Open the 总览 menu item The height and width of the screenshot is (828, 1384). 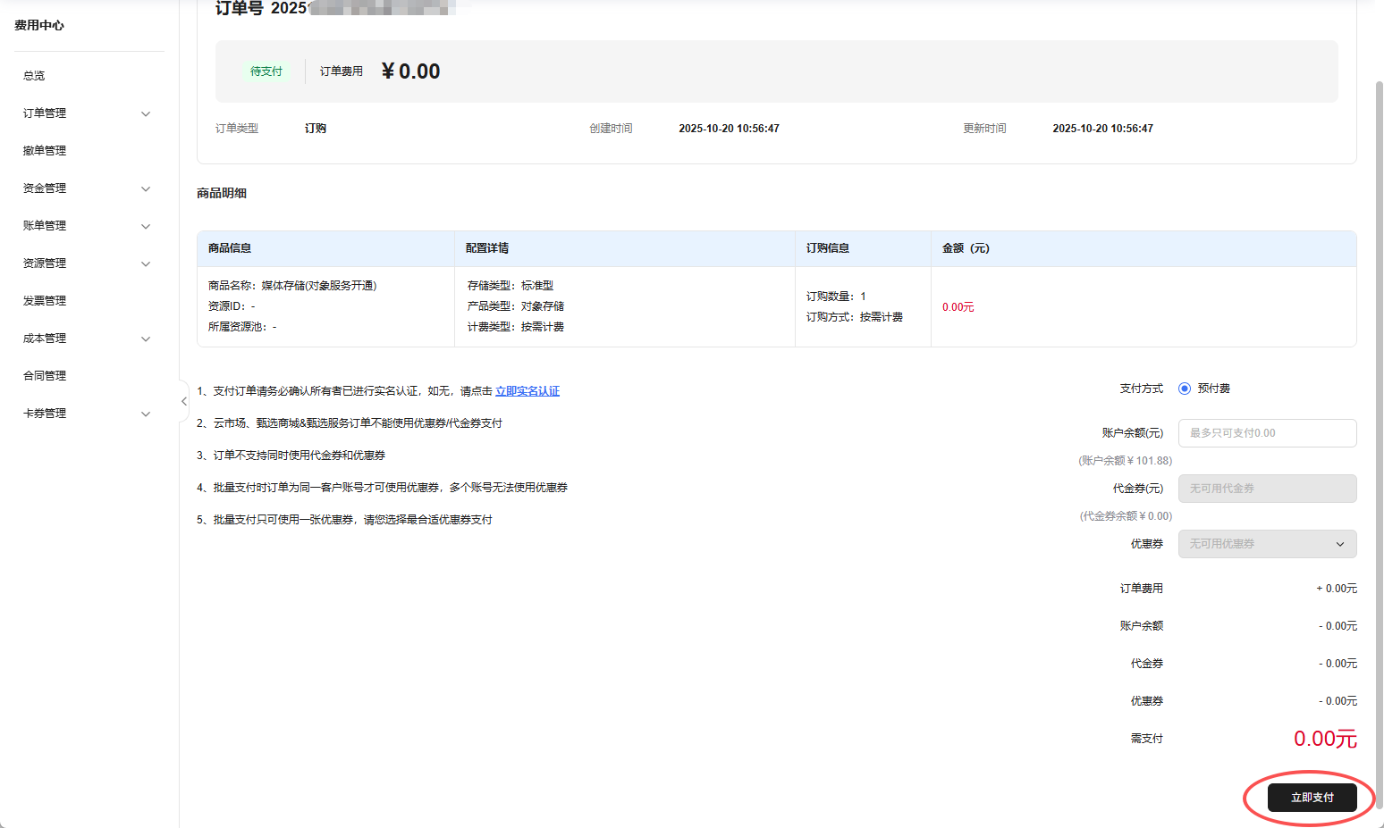(34, 76)
